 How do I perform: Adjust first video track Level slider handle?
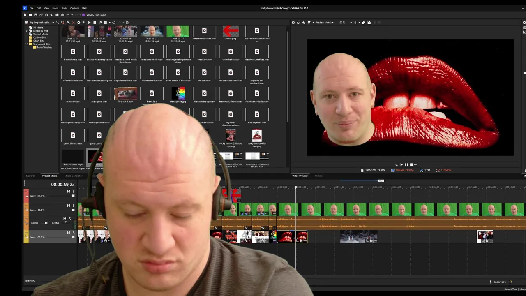[73, 196]
